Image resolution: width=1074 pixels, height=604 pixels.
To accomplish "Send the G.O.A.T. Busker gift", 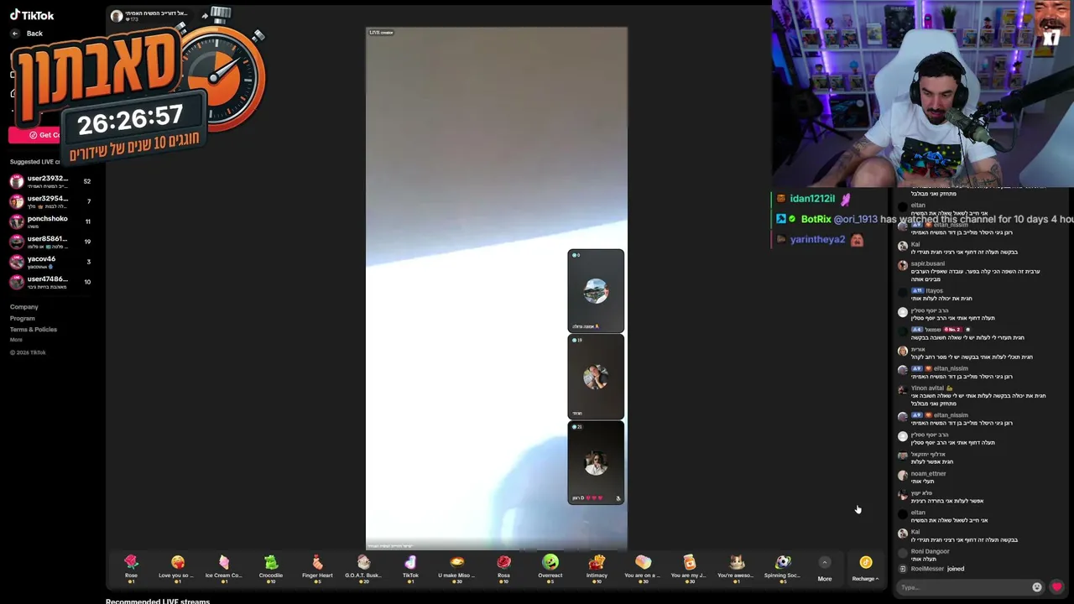I will point(363,568).
